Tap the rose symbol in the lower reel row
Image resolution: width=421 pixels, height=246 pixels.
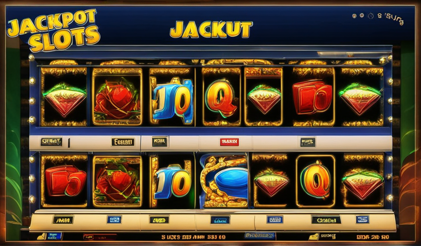tap(118, 182)
